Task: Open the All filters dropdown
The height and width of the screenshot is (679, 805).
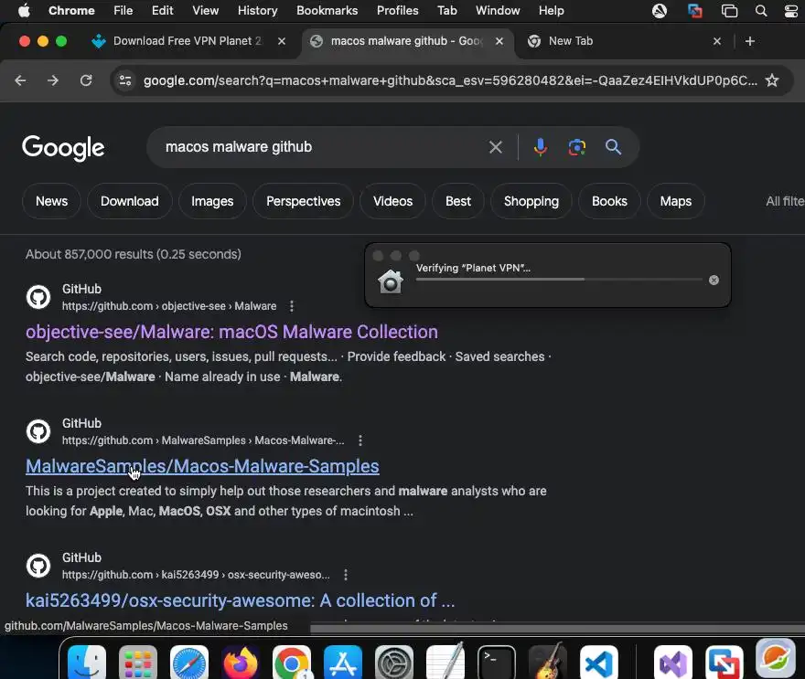Action: (x=785, y=201)
